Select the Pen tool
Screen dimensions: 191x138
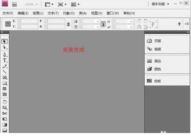pos(5,55)
